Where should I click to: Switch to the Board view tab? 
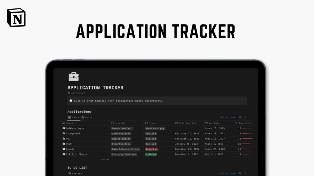[87, 117]
